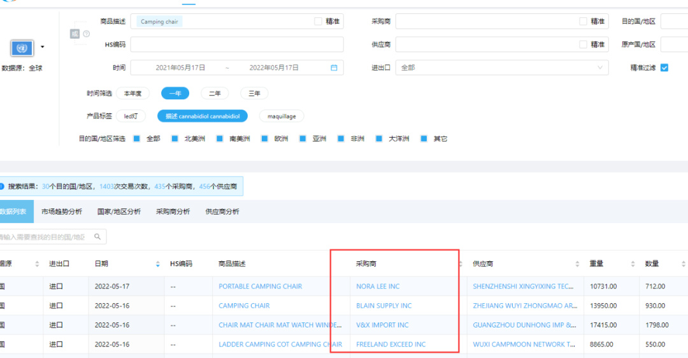
Task: Sort the 供应商 column
Action: [x=577, y=264]
